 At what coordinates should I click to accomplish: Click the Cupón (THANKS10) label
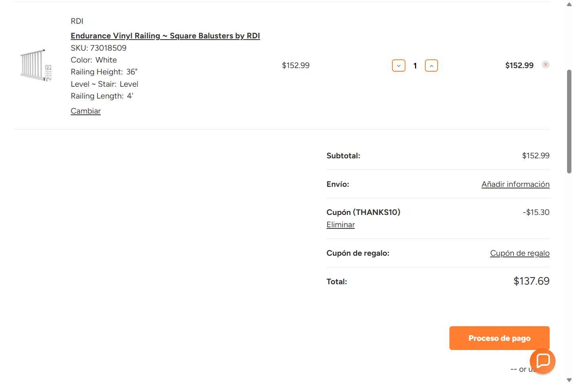pyautogui.click(x=363, y=212)
